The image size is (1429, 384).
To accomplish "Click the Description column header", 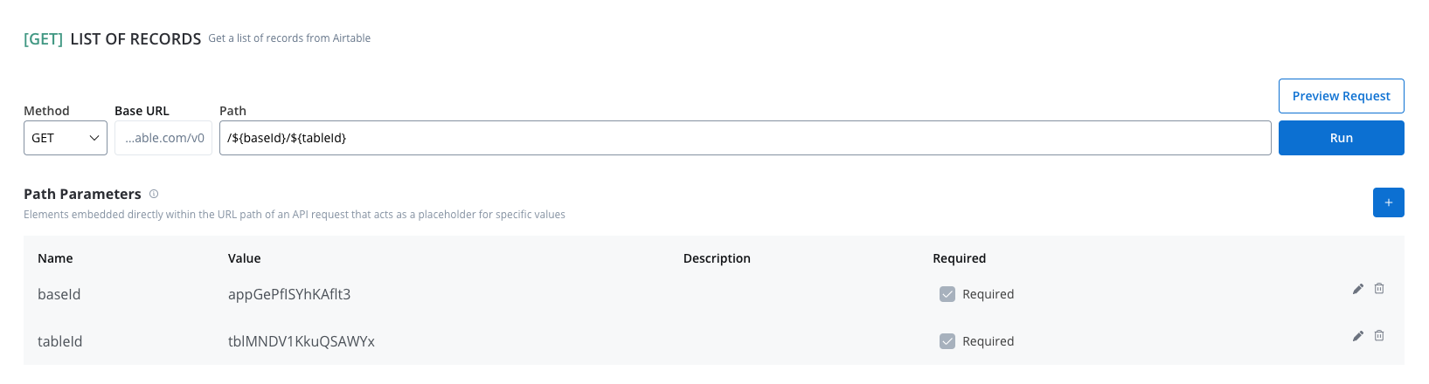I will coord(717,258).
